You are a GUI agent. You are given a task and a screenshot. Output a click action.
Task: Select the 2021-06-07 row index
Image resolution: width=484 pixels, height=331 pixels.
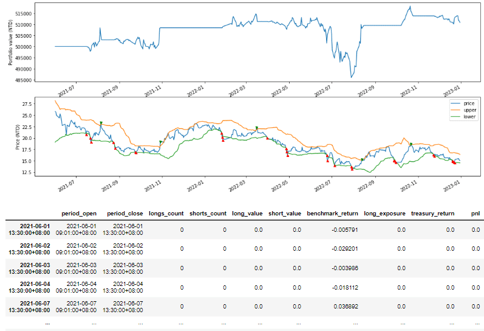(x=27, y=306)
